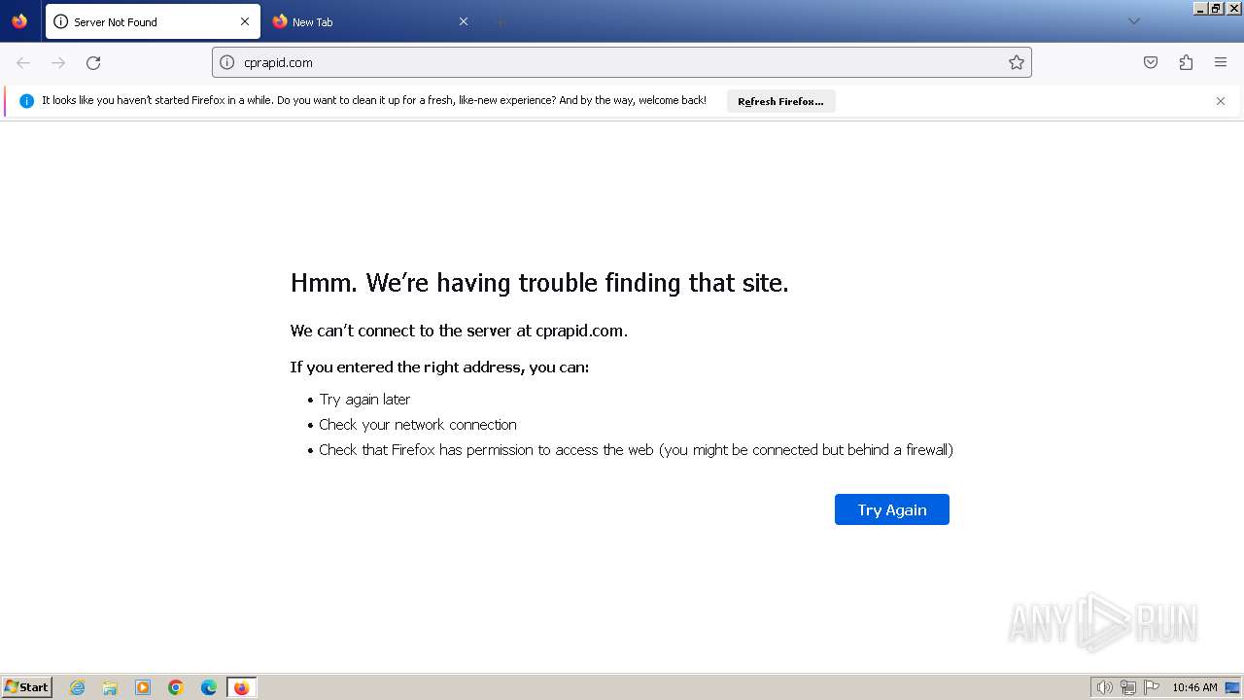Open the Extensions puzzle icon
The image size is (1244, 700).
pos(1186,62)
